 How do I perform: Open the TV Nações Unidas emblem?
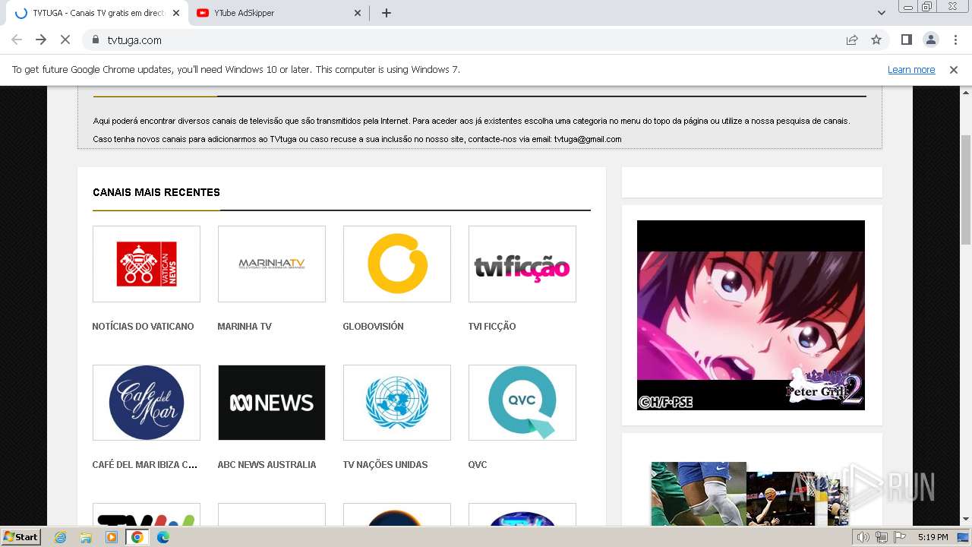[397, 403]
